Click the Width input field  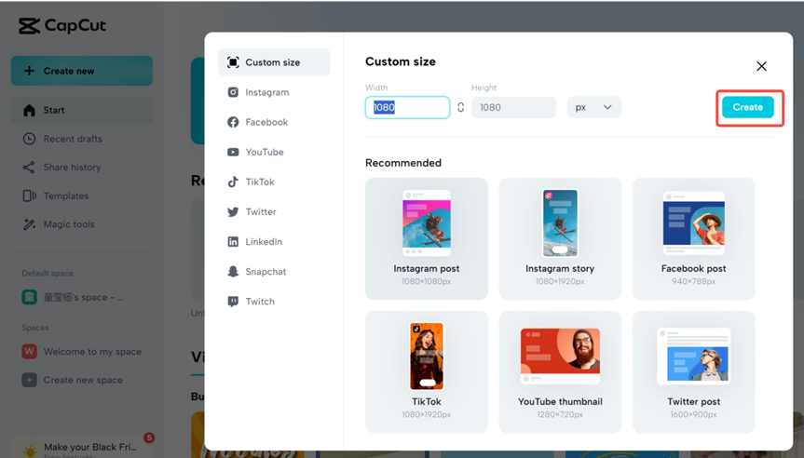pos(408,108)
